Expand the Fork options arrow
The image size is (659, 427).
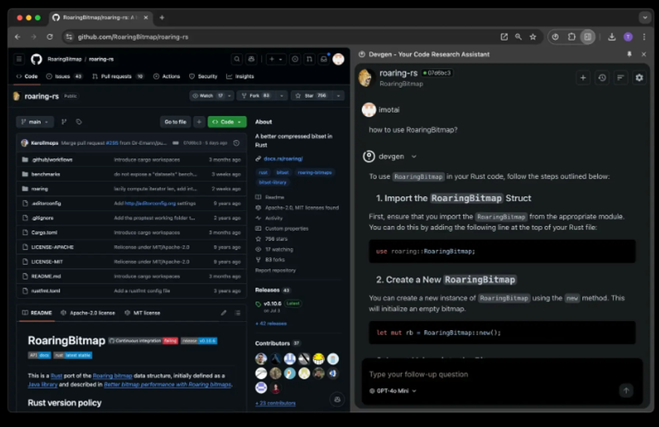[x=281, y=96]
